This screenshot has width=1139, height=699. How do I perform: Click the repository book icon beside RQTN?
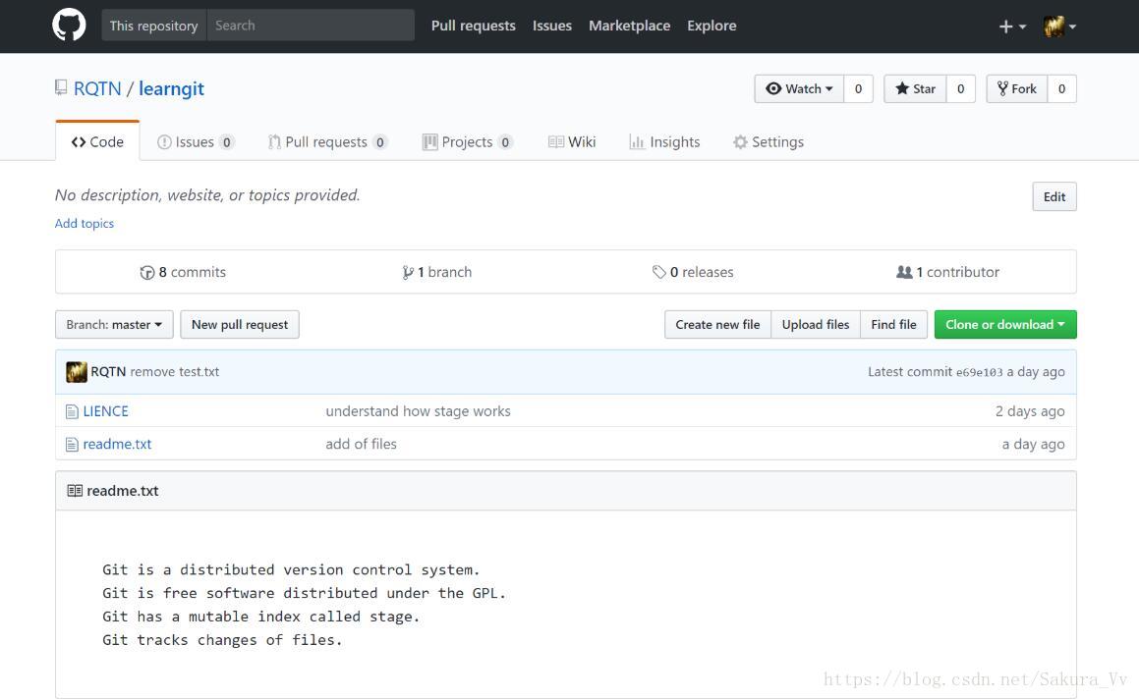(x=61, y=87)
